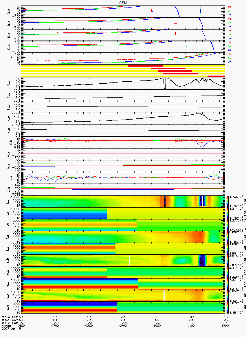Click the V_e velocity panel label
The image size is (246, 337).
[x=11, y=177]
